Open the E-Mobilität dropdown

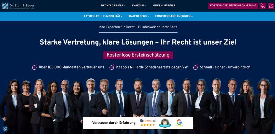113,16
